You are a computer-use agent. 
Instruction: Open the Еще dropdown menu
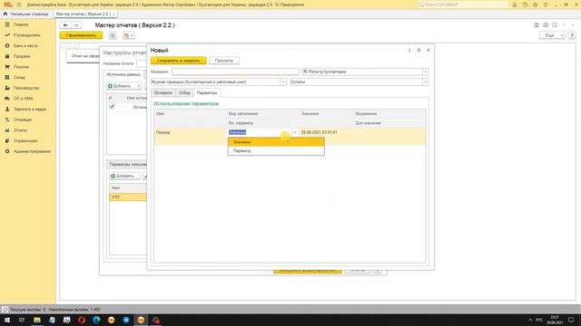click(552, 35)
